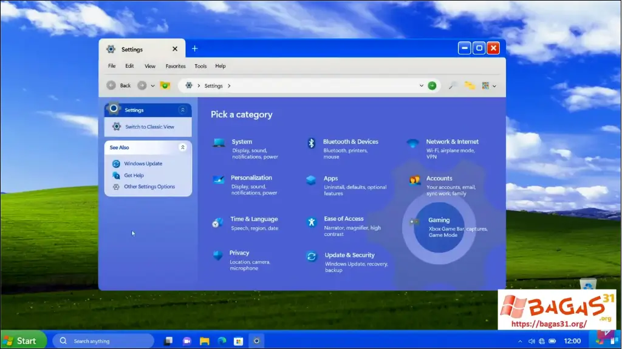This screenshot has width=622, height=349.
Task: Open the Tools menu
Action: pos(200,66)
